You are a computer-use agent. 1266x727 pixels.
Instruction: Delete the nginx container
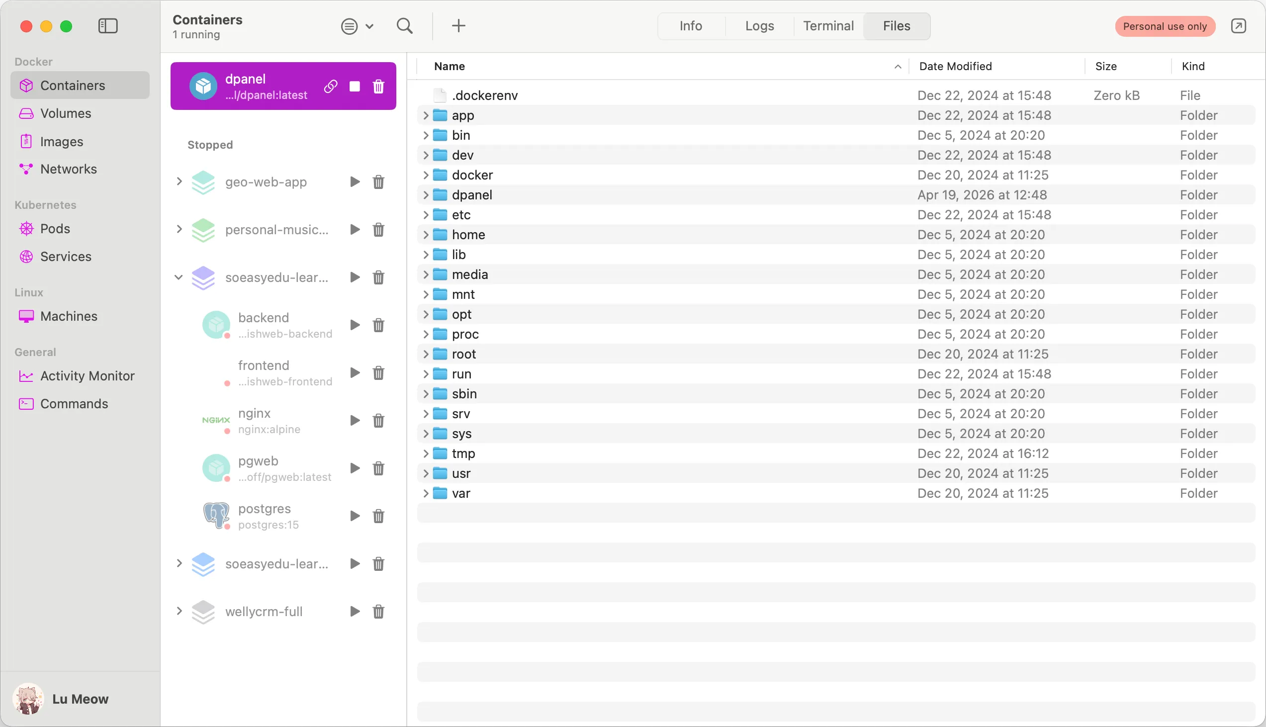[378, 420]
